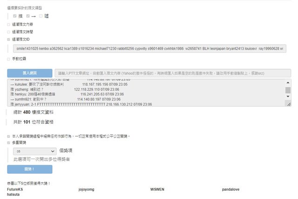Toggle the 過濾推文ID filter checkbox
The height and width of the screenshot is (199, 298).
point(9,39)
